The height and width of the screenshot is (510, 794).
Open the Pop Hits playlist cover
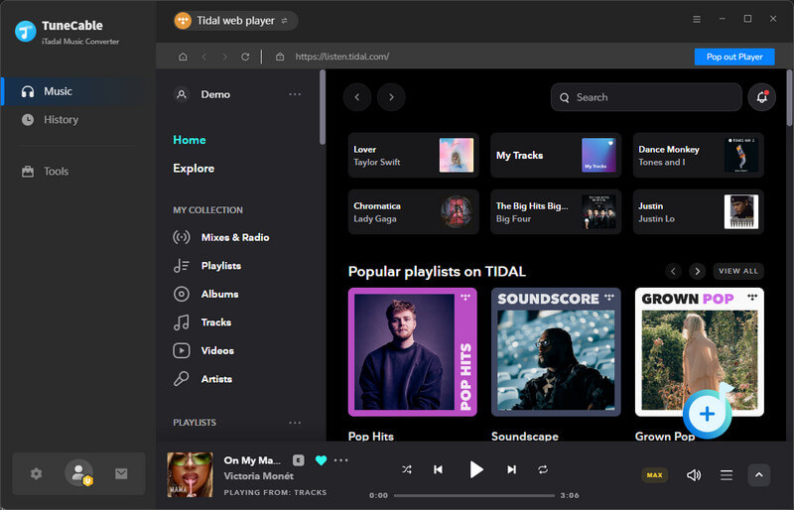(x=413, y=352)
